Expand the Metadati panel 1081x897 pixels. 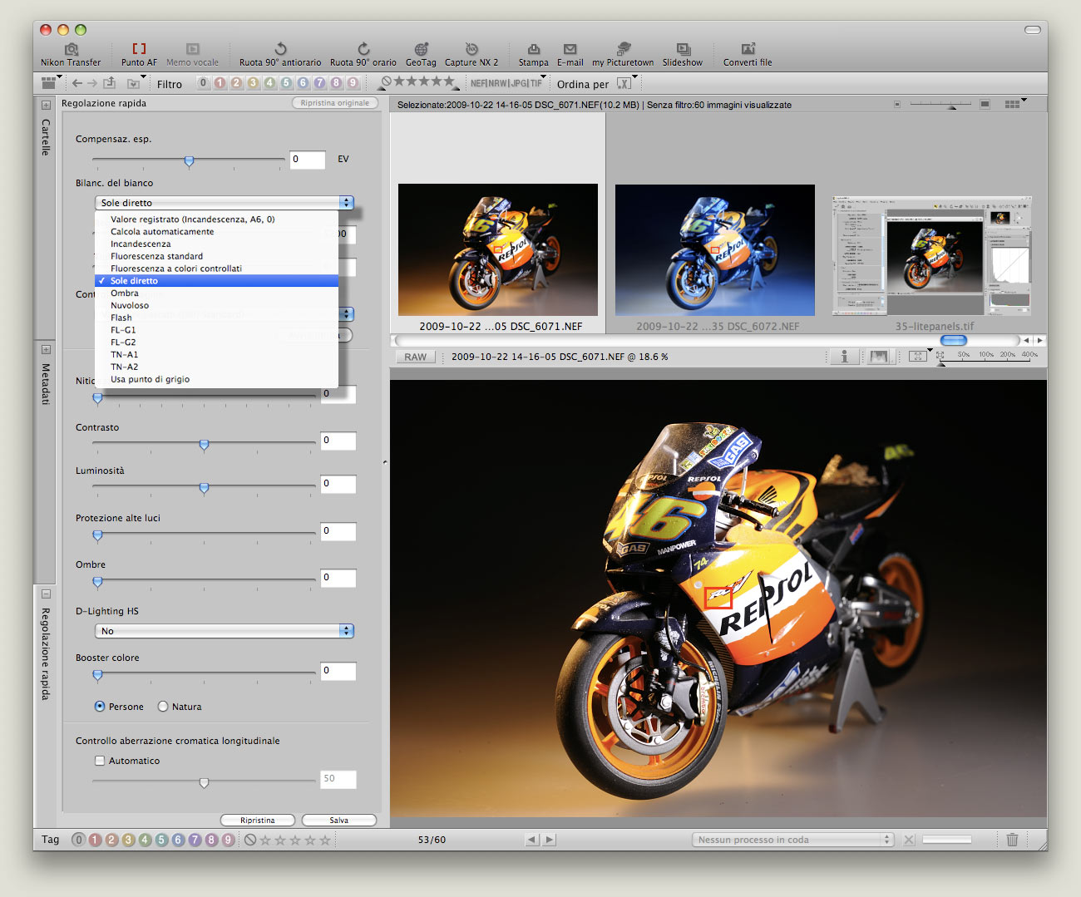coord(46,350)
